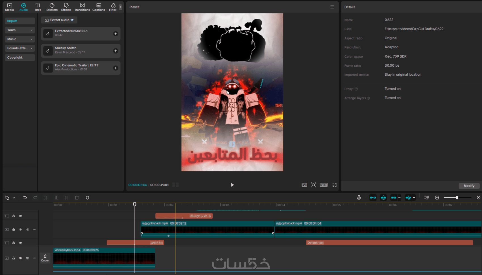This screenshot has height=275, width=482.
Task: Mute the overlay video track
Action: [x=28, y=230]
